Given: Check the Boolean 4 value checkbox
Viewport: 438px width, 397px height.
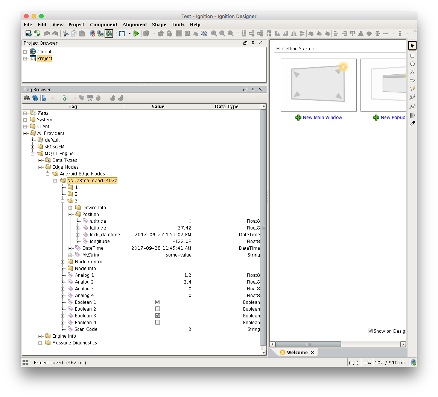Looking at the screenshot, I should point(158,322).
